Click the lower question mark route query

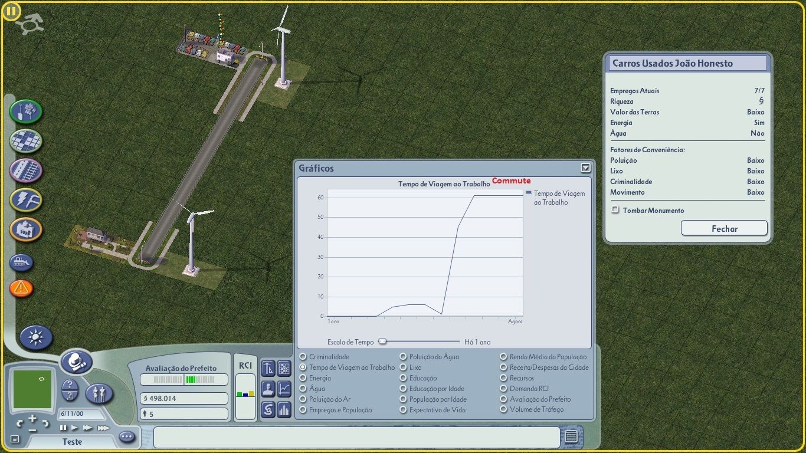click(70, 396)
